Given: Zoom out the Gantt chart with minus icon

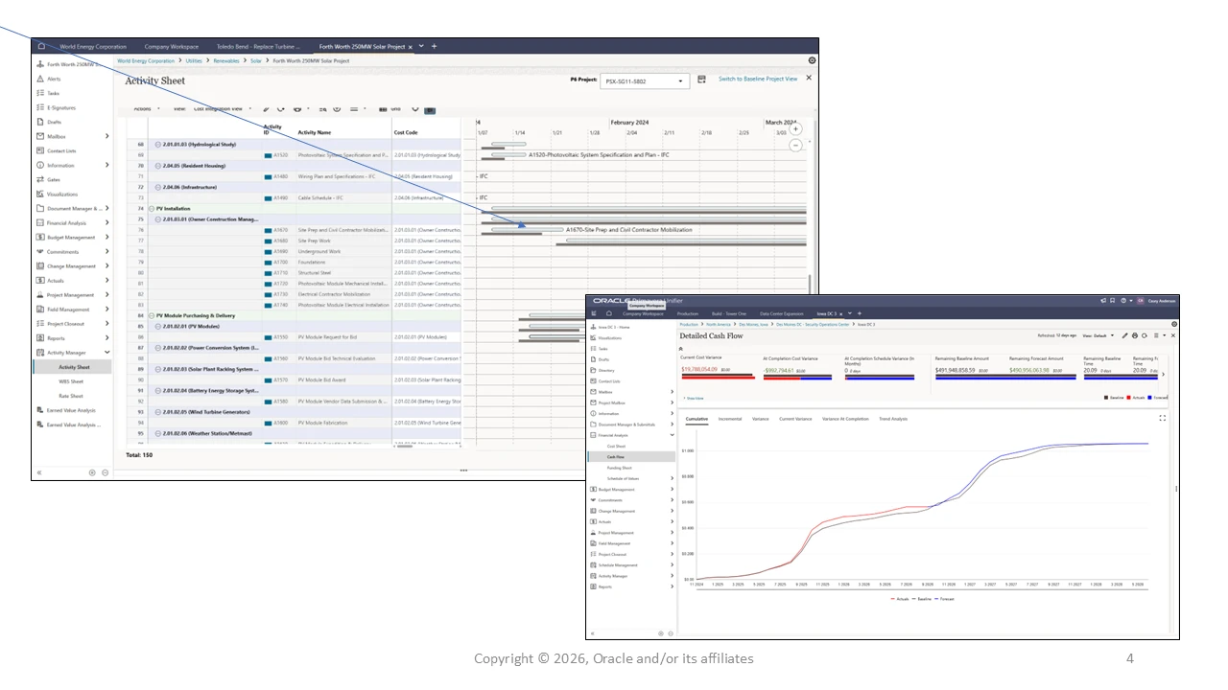Looking at the screenshot, I should click(x=795, y=146).
